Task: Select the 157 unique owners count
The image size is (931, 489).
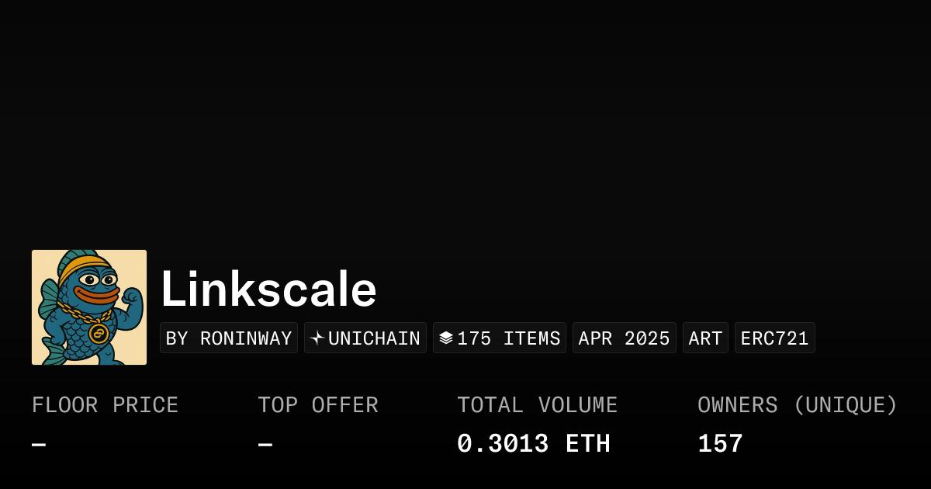Action: [x=720, y=444]
